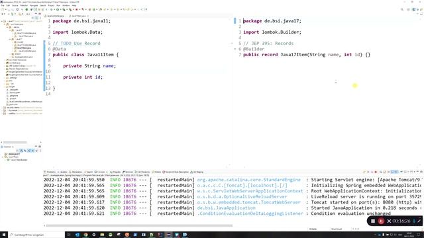The height and width of the screenshot is (238, 424).
Task: Click the red Stop toolbar icon
Action: tap(77, 9)
